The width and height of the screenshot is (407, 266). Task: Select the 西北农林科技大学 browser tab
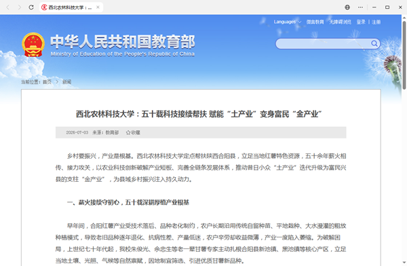tap(71, 7)
